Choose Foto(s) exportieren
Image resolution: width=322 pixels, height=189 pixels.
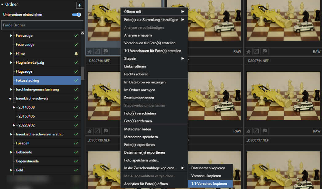(x=154, y=145)
